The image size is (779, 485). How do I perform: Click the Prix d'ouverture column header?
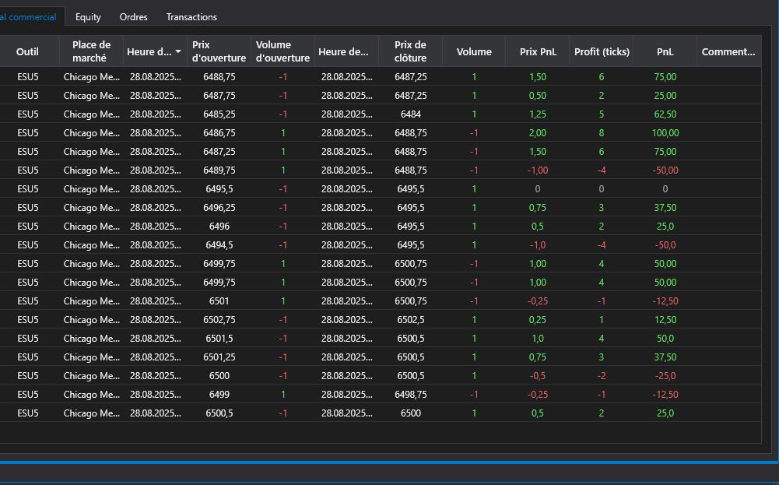coord(219,51)
